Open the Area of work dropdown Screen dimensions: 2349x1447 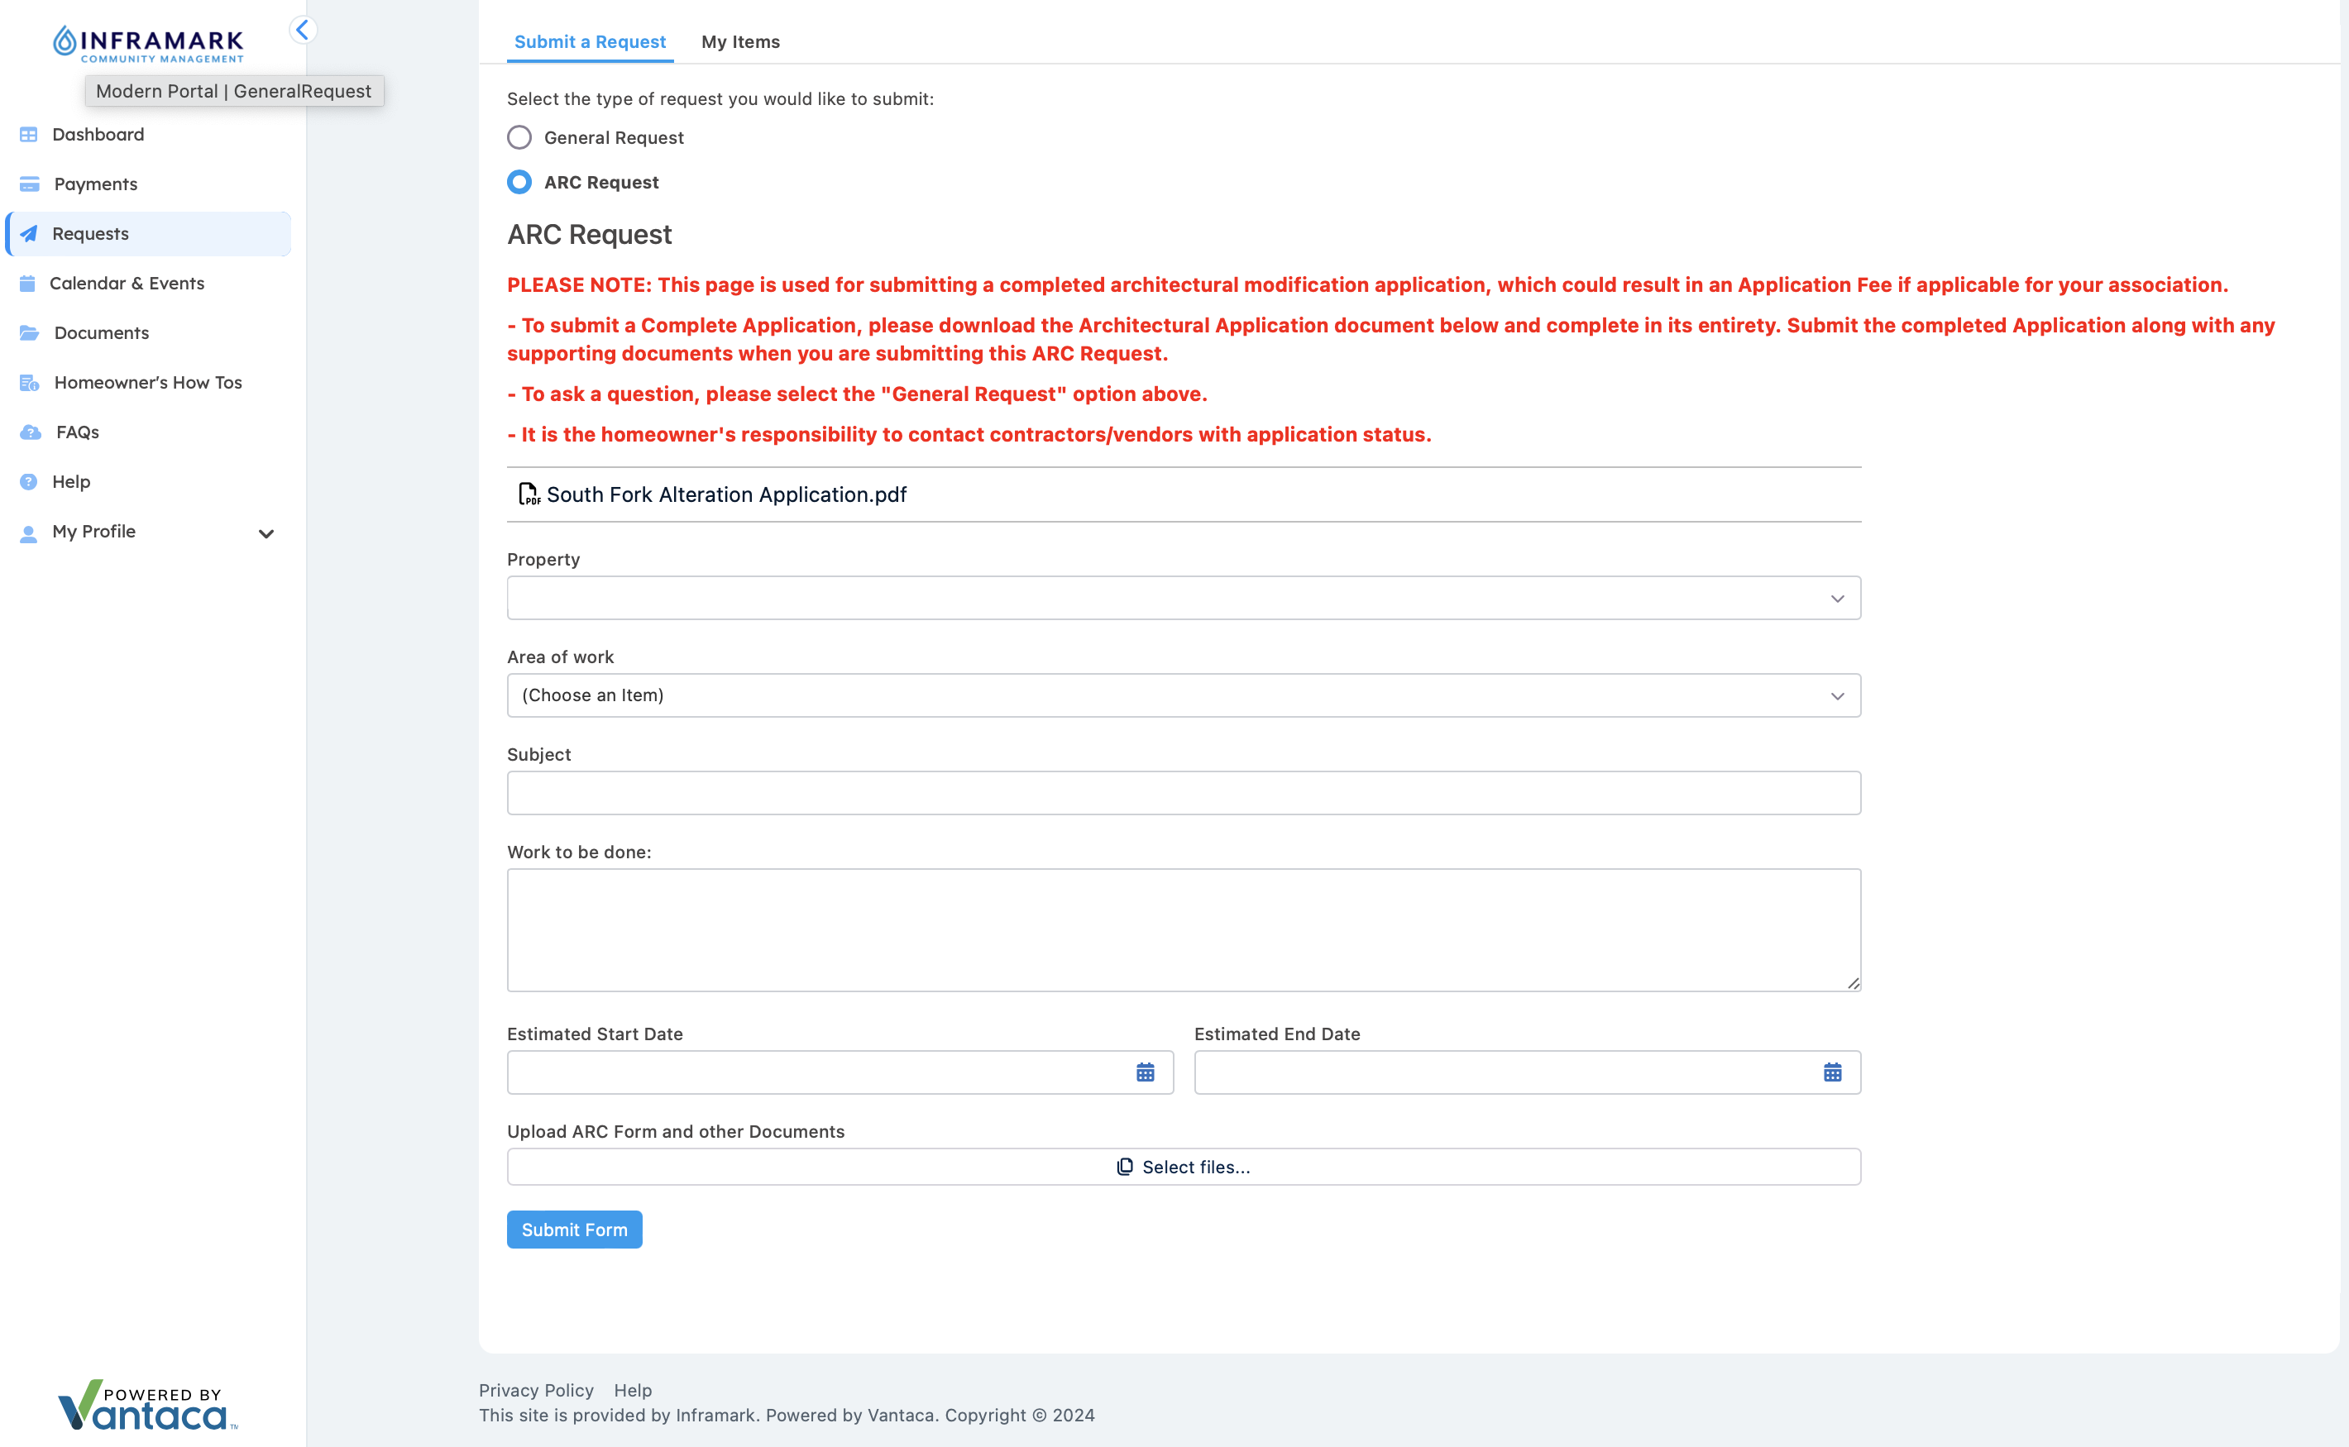pos(1184,695)
